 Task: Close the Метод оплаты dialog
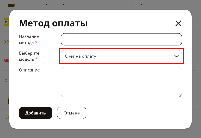pos(178,23)
